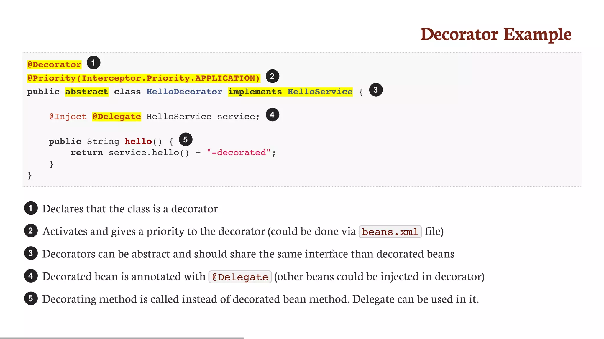
Task: Click callout badge 2 after @Priority line
Action: [x=272, y=77]
